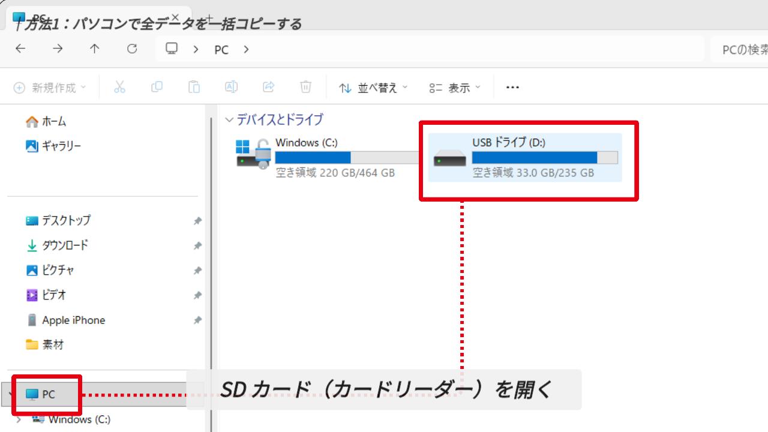
Task: Open the 並べ替え sort dropdown
Action: pyautogui.click(x=373, y=88)
